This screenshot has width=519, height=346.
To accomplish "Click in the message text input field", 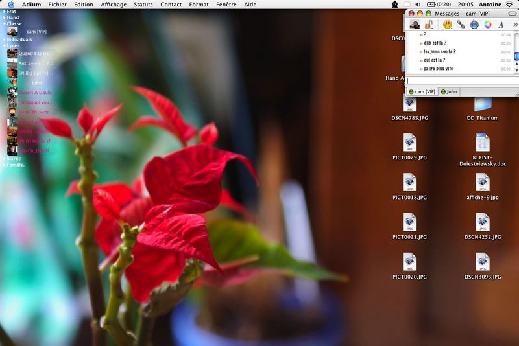I will (x=463, y=80).
